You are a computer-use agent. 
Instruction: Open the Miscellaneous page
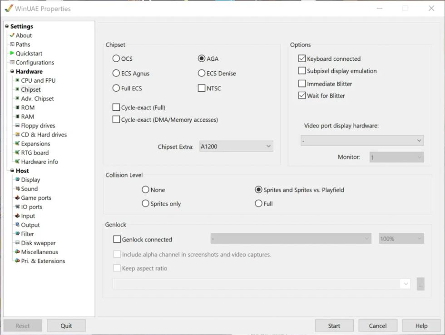40,252
